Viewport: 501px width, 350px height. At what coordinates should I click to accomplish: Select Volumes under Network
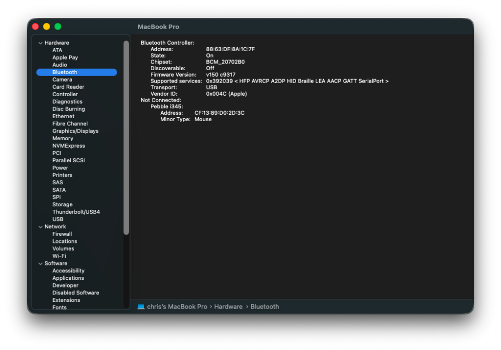coord(63,248)
